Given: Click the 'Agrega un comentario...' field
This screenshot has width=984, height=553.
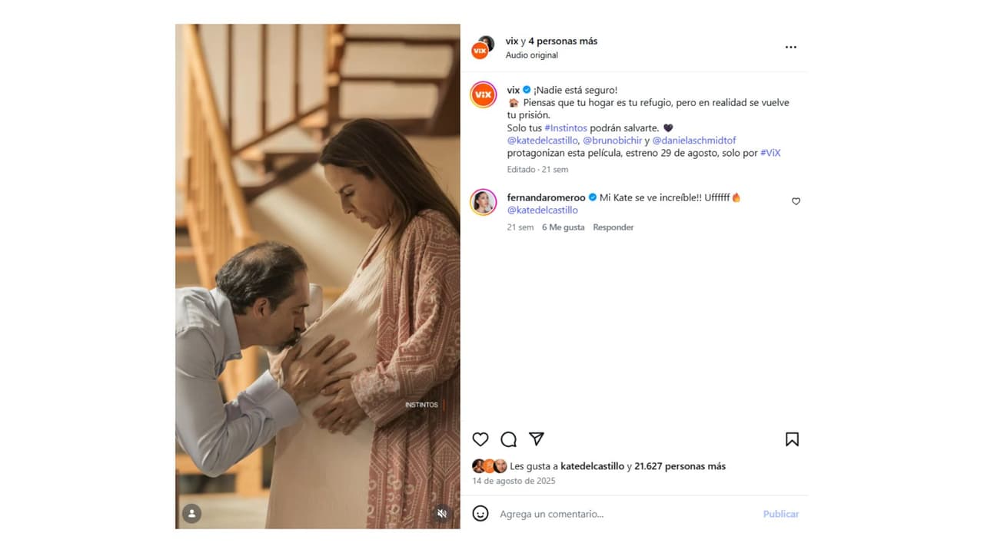Looking at the screenshot, I should (615, 514).
